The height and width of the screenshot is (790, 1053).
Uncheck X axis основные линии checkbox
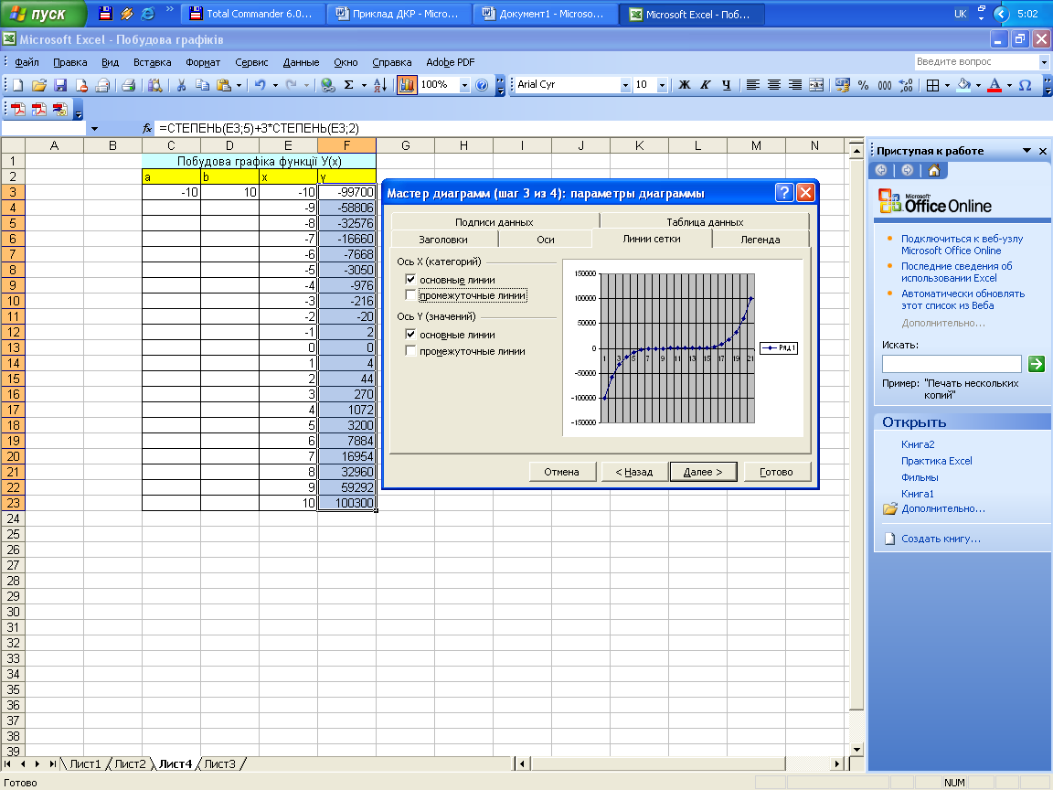click(410, 279)
